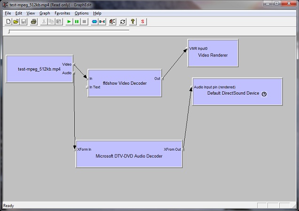
Task: Stop the filter graph
Action: (84, 22)
